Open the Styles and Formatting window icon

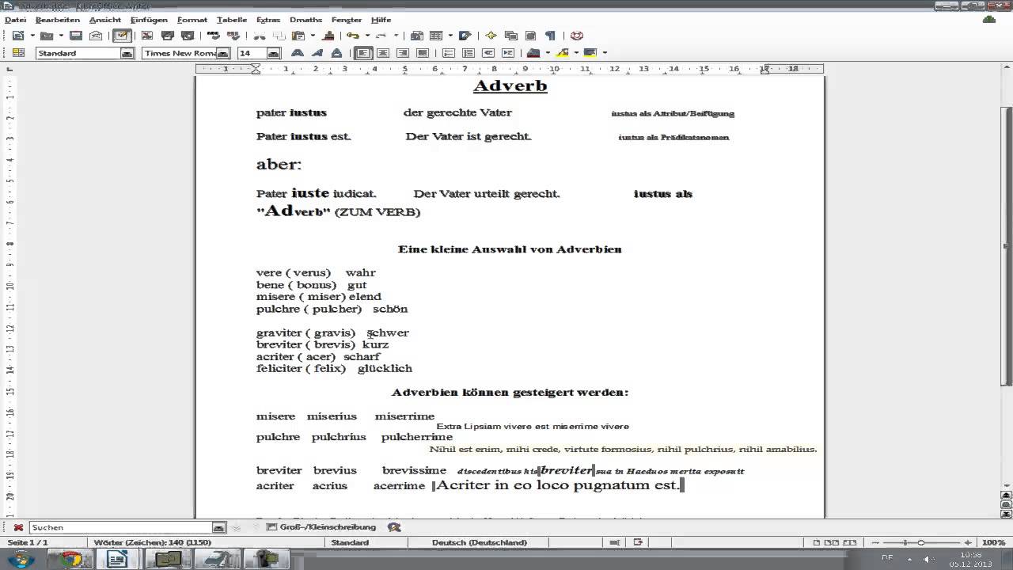tap(18, 53)
